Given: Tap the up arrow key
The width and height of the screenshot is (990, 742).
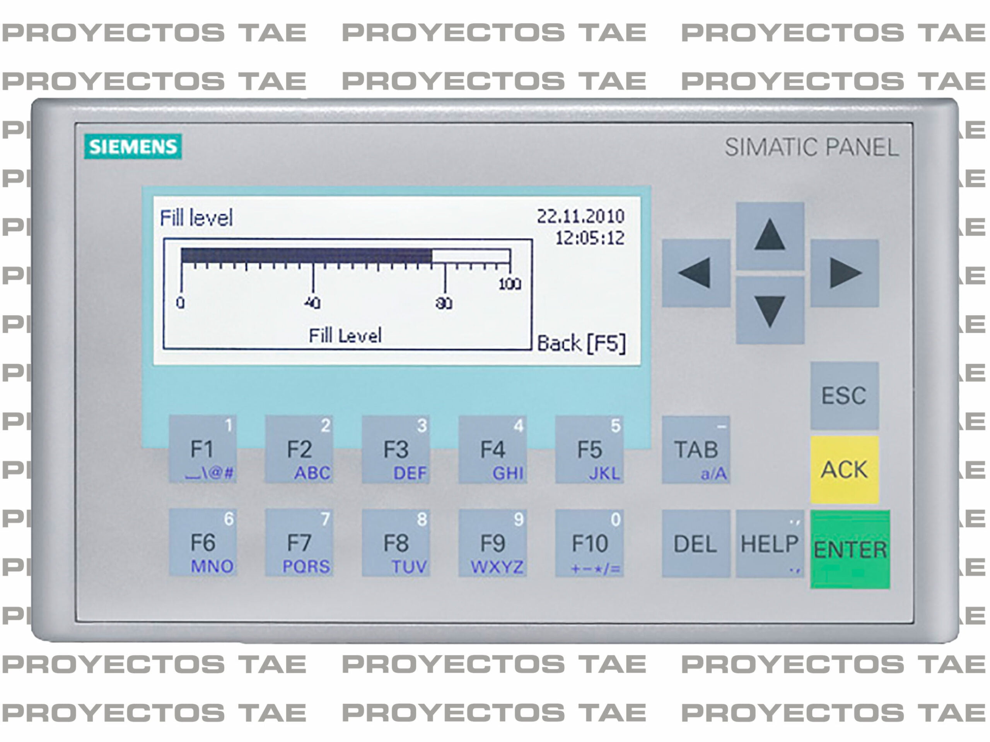Looking at the screenshot, I should coord(770,235).
